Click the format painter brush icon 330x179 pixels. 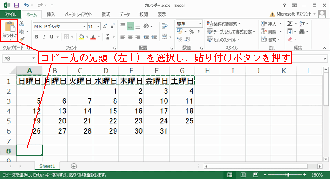(22, 39)
